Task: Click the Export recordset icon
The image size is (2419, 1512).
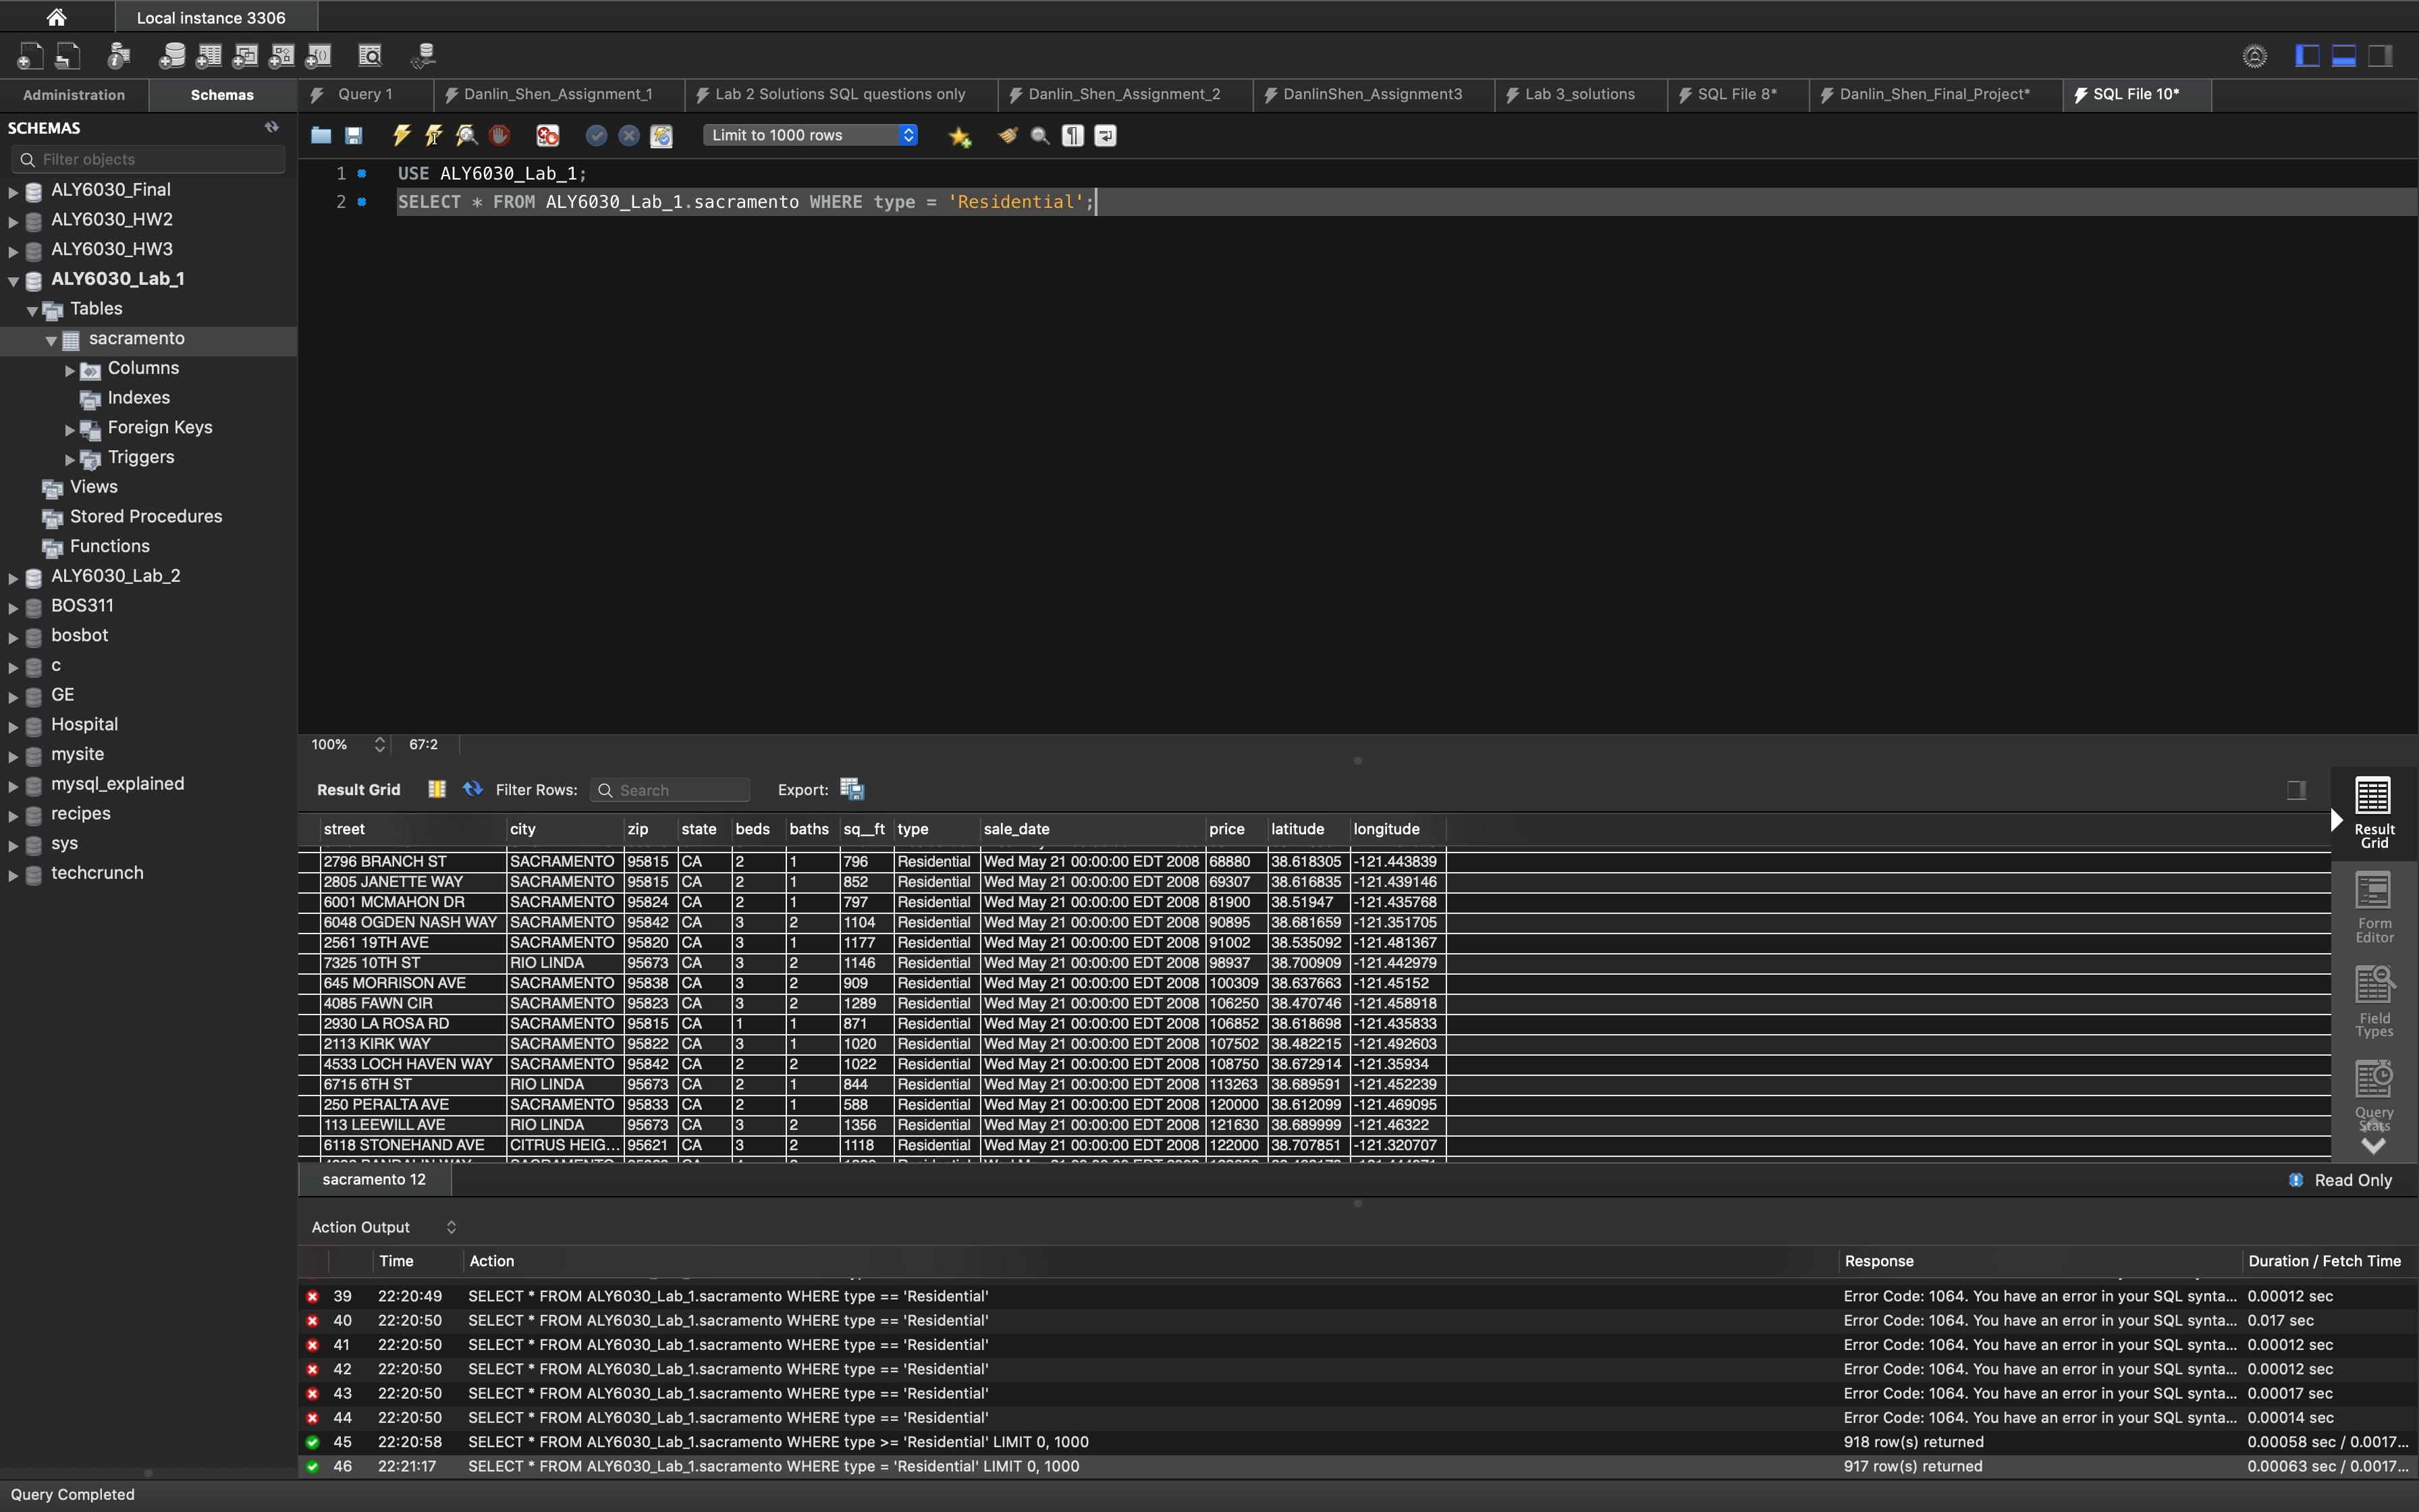Action: pyautogui.click(x=852, y=789)
